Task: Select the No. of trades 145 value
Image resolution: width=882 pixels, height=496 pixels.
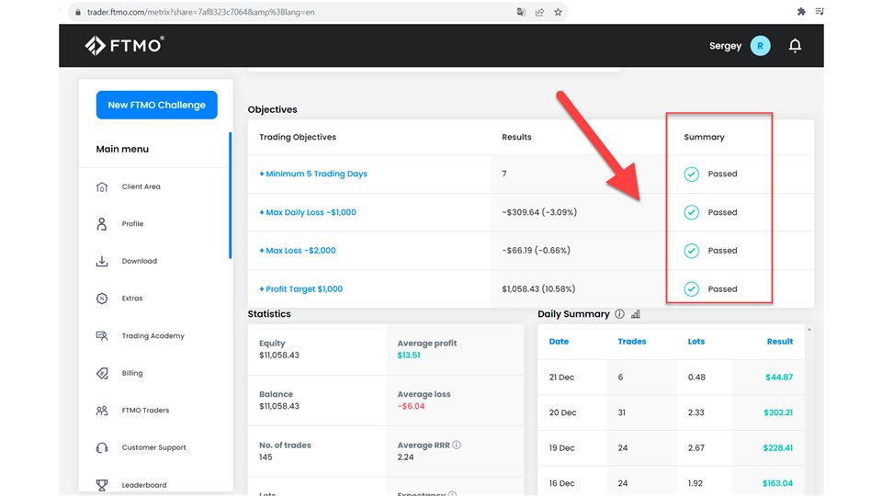Action: click(x=266, y=457)
